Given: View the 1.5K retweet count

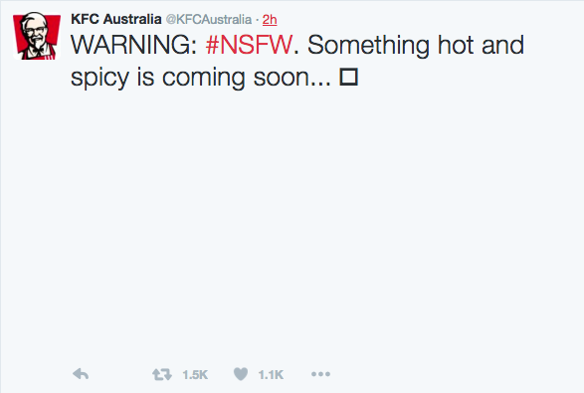Looking at the screenshot, I should point(195,374).
